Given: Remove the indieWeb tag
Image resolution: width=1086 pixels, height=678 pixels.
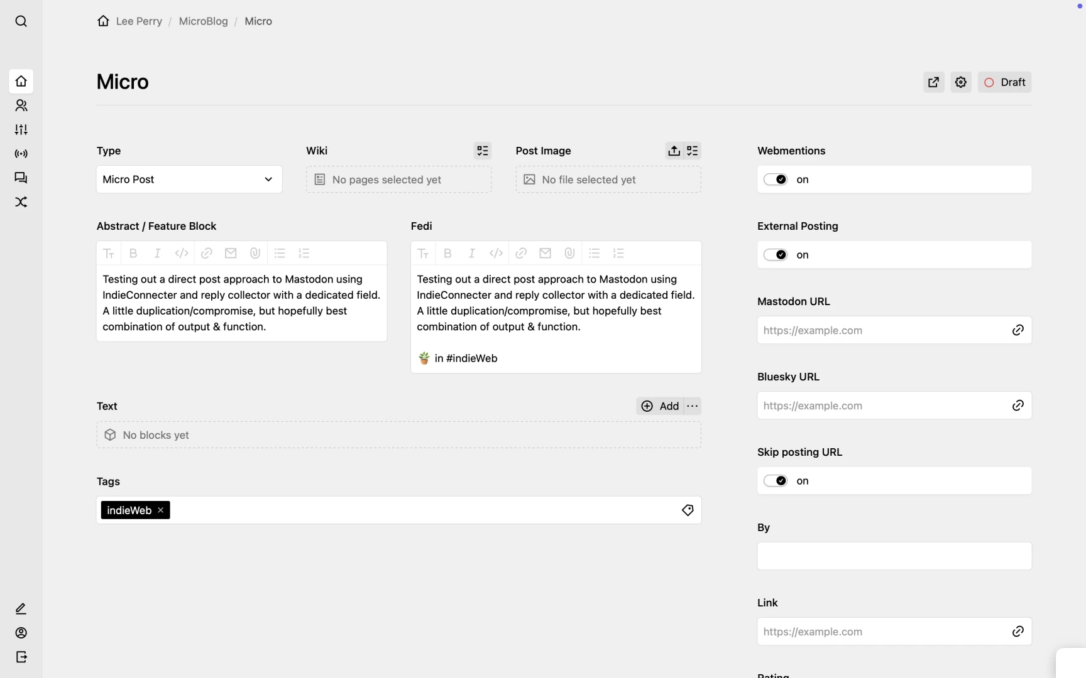Looking at the screenshot, I should coord(160,510).
